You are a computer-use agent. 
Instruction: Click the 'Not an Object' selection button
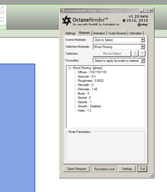[x=112, y=54]
